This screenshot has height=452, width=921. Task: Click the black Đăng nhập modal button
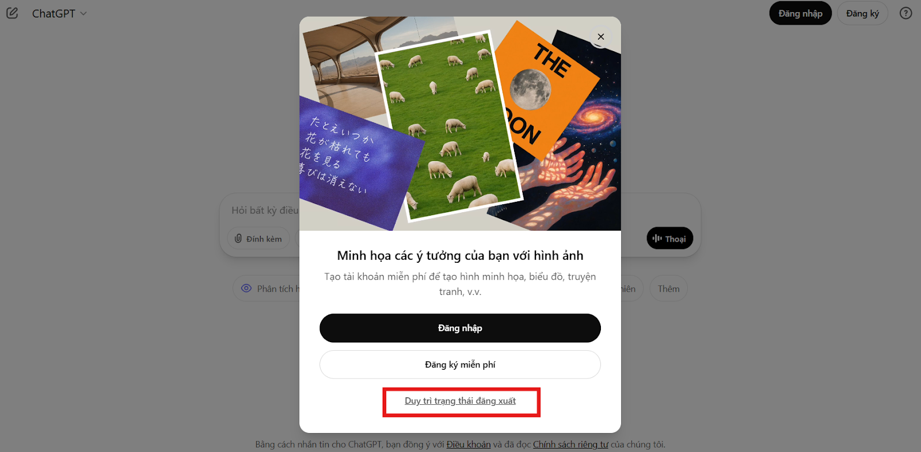460,328
